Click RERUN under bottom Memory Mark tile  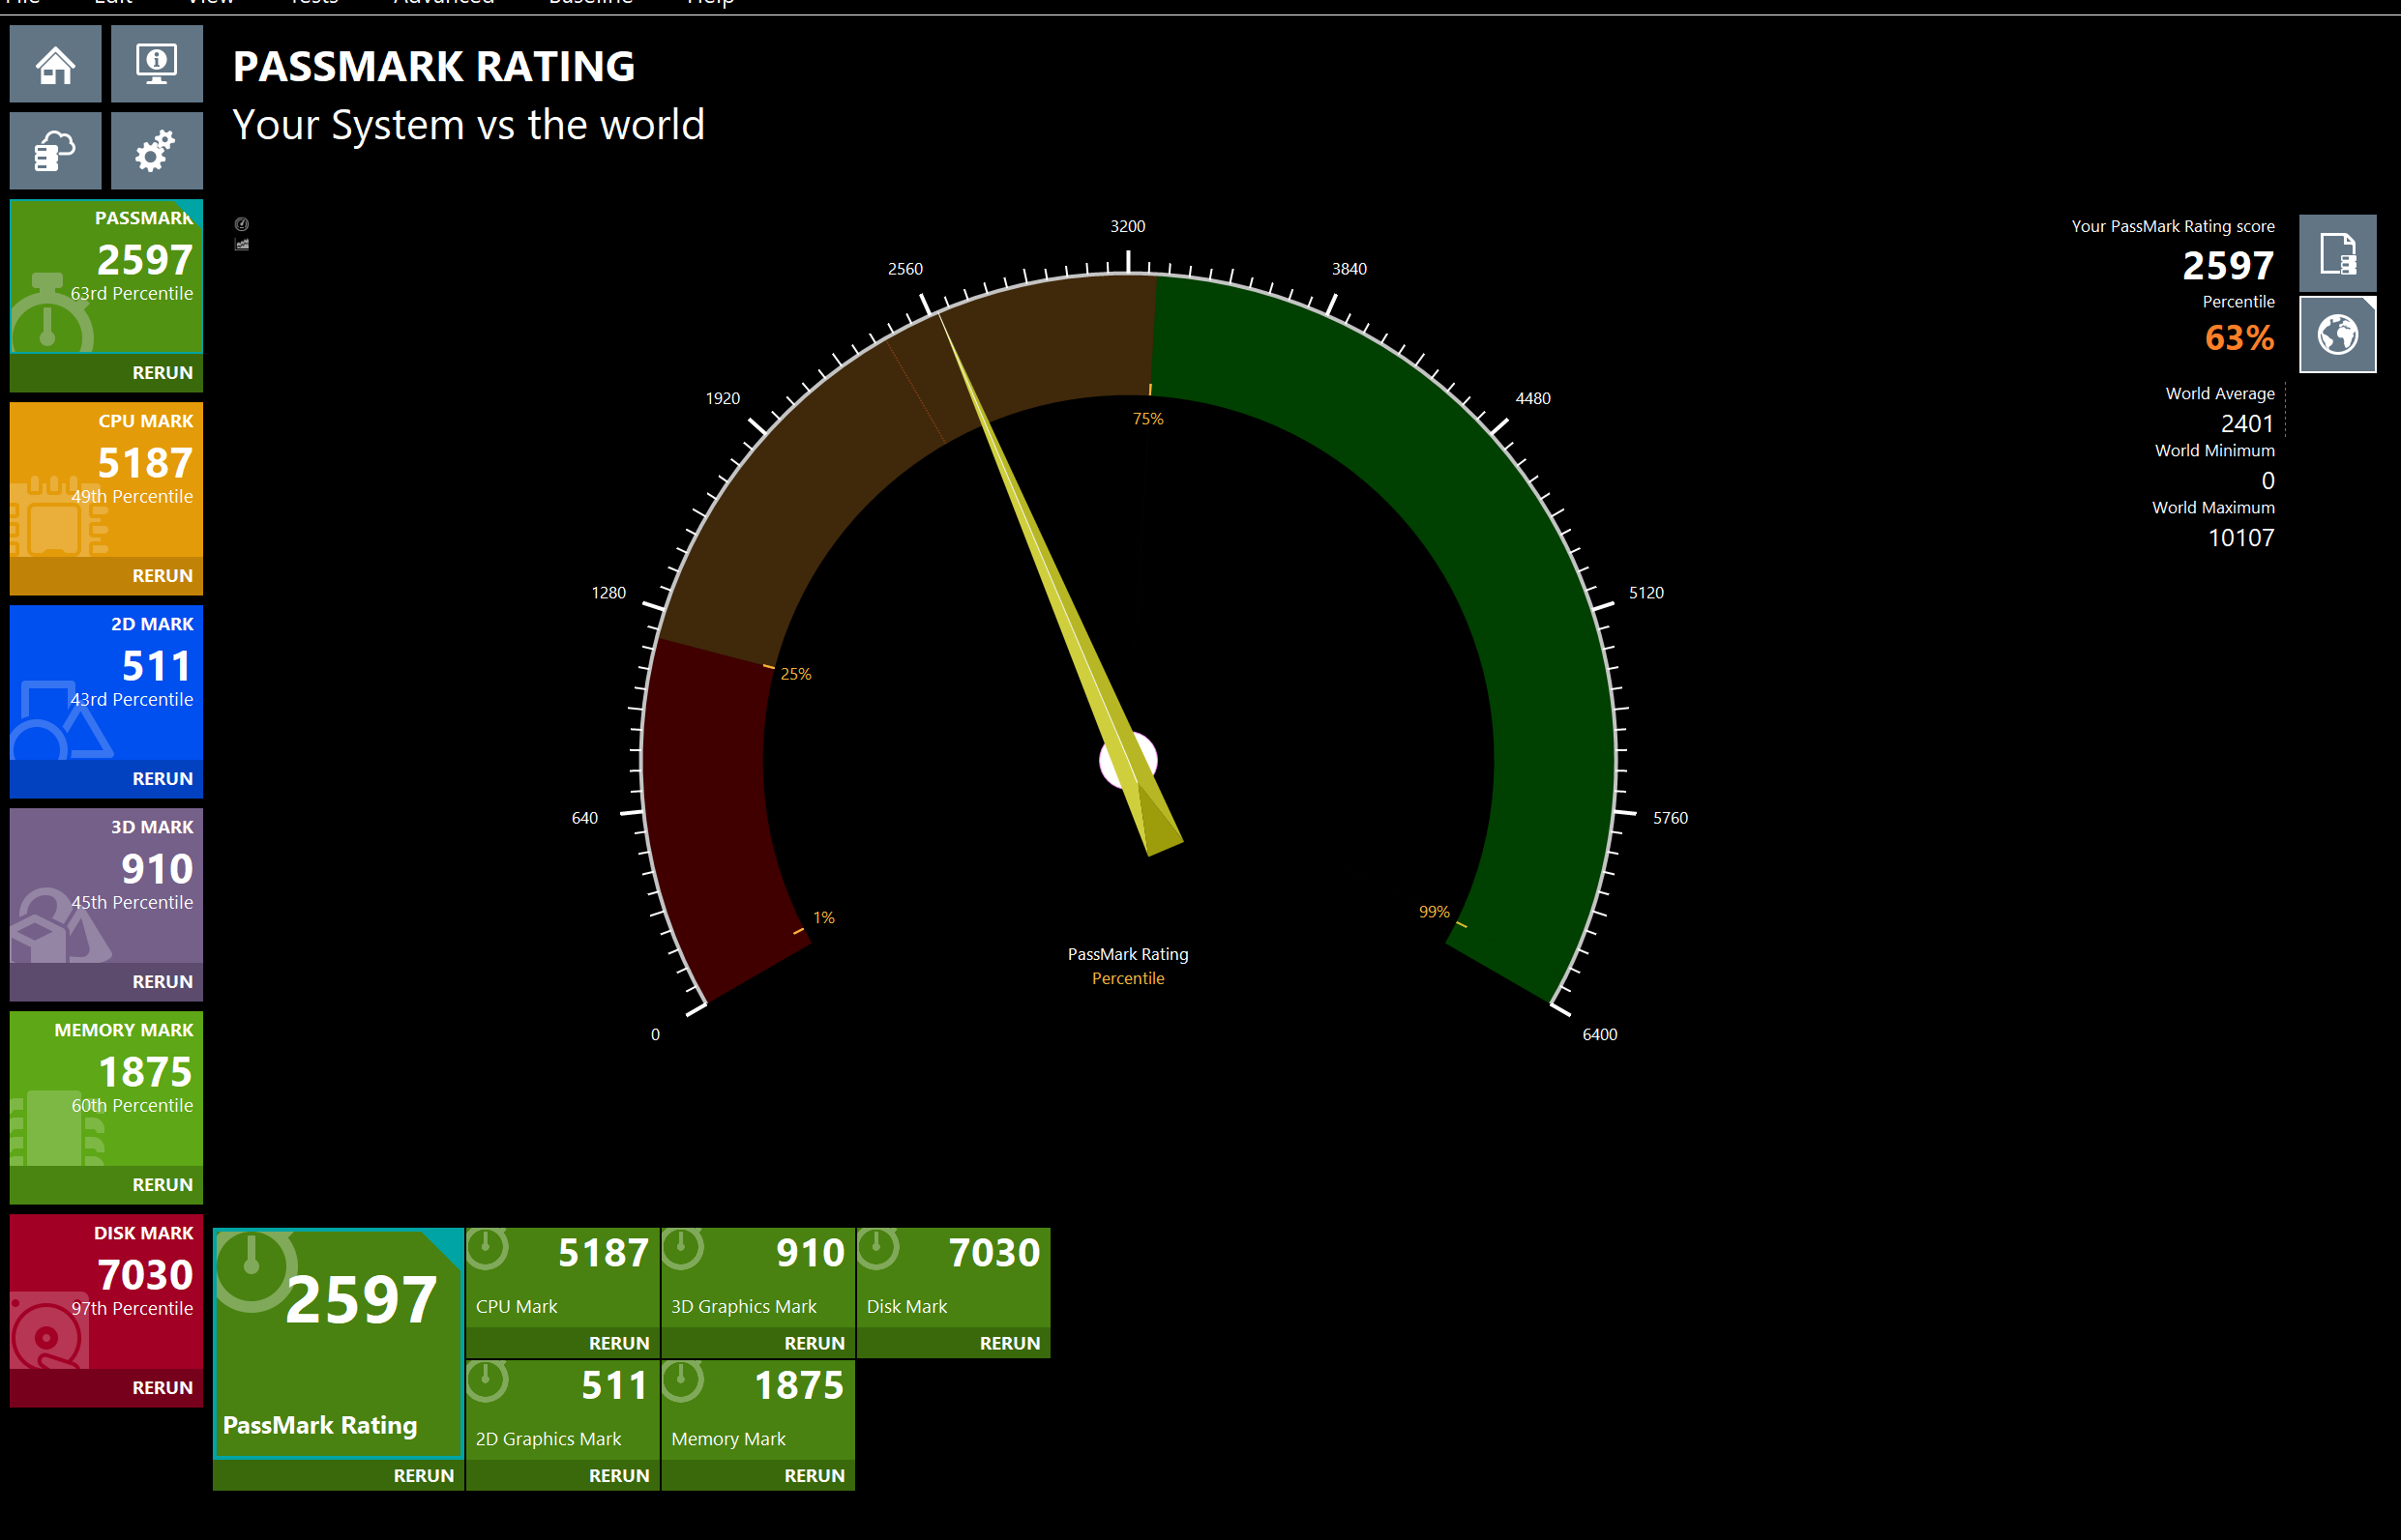(758, 1476)
